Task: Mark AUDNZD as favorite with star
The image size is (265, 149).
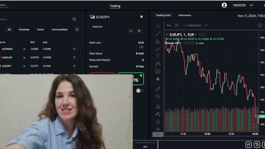Action: click(x=74, y=49)
